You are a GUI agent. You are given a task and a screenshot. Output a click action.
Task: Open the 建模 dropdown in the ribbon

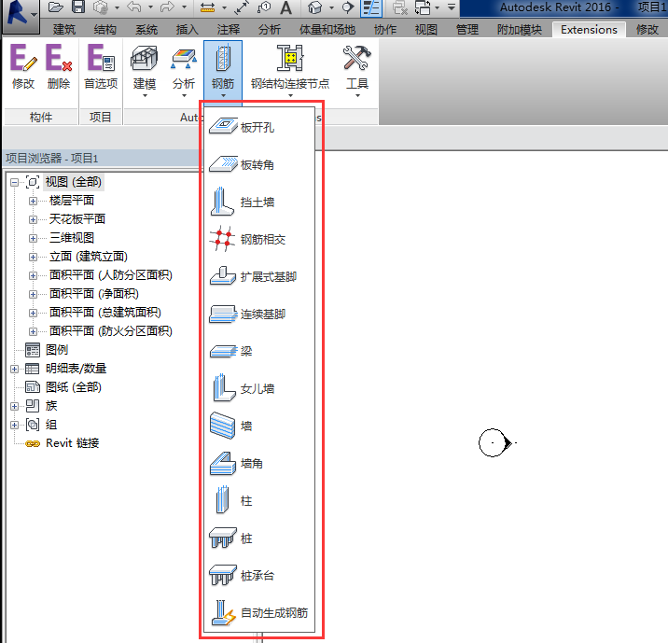[x=145, y=69]
